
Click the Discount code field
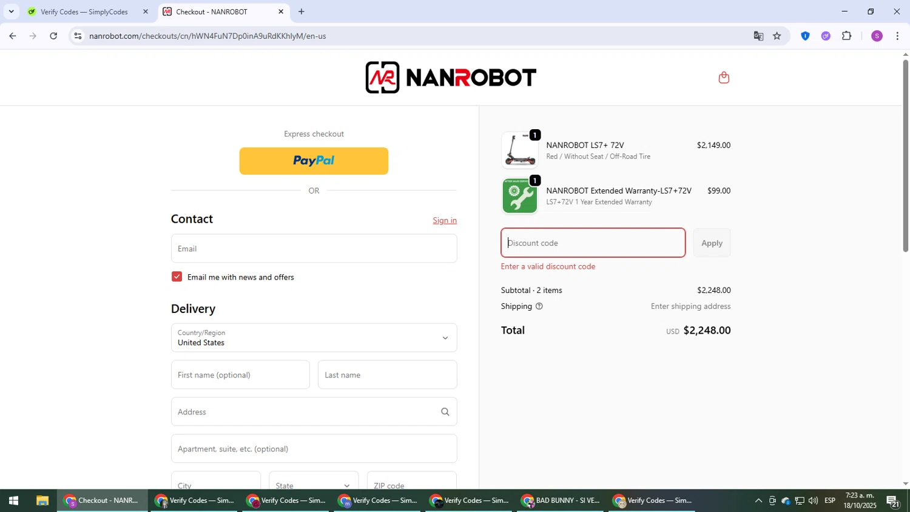pyautogui.click(x=593, y=243)
